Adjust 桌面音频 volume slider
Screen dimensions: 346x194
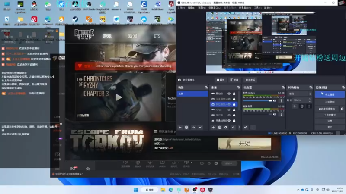click(x=257, y=114)
